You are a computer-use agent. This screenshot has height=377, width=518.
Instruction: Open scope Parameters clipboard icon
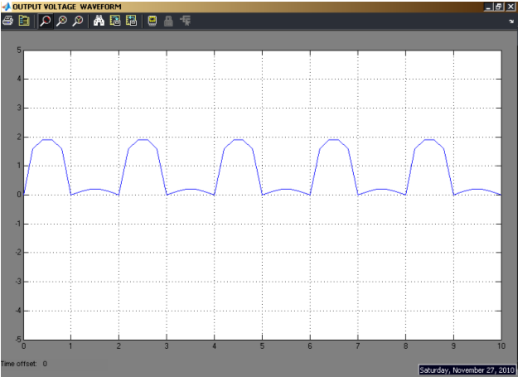pyautogui.click(x=24, y=21)
